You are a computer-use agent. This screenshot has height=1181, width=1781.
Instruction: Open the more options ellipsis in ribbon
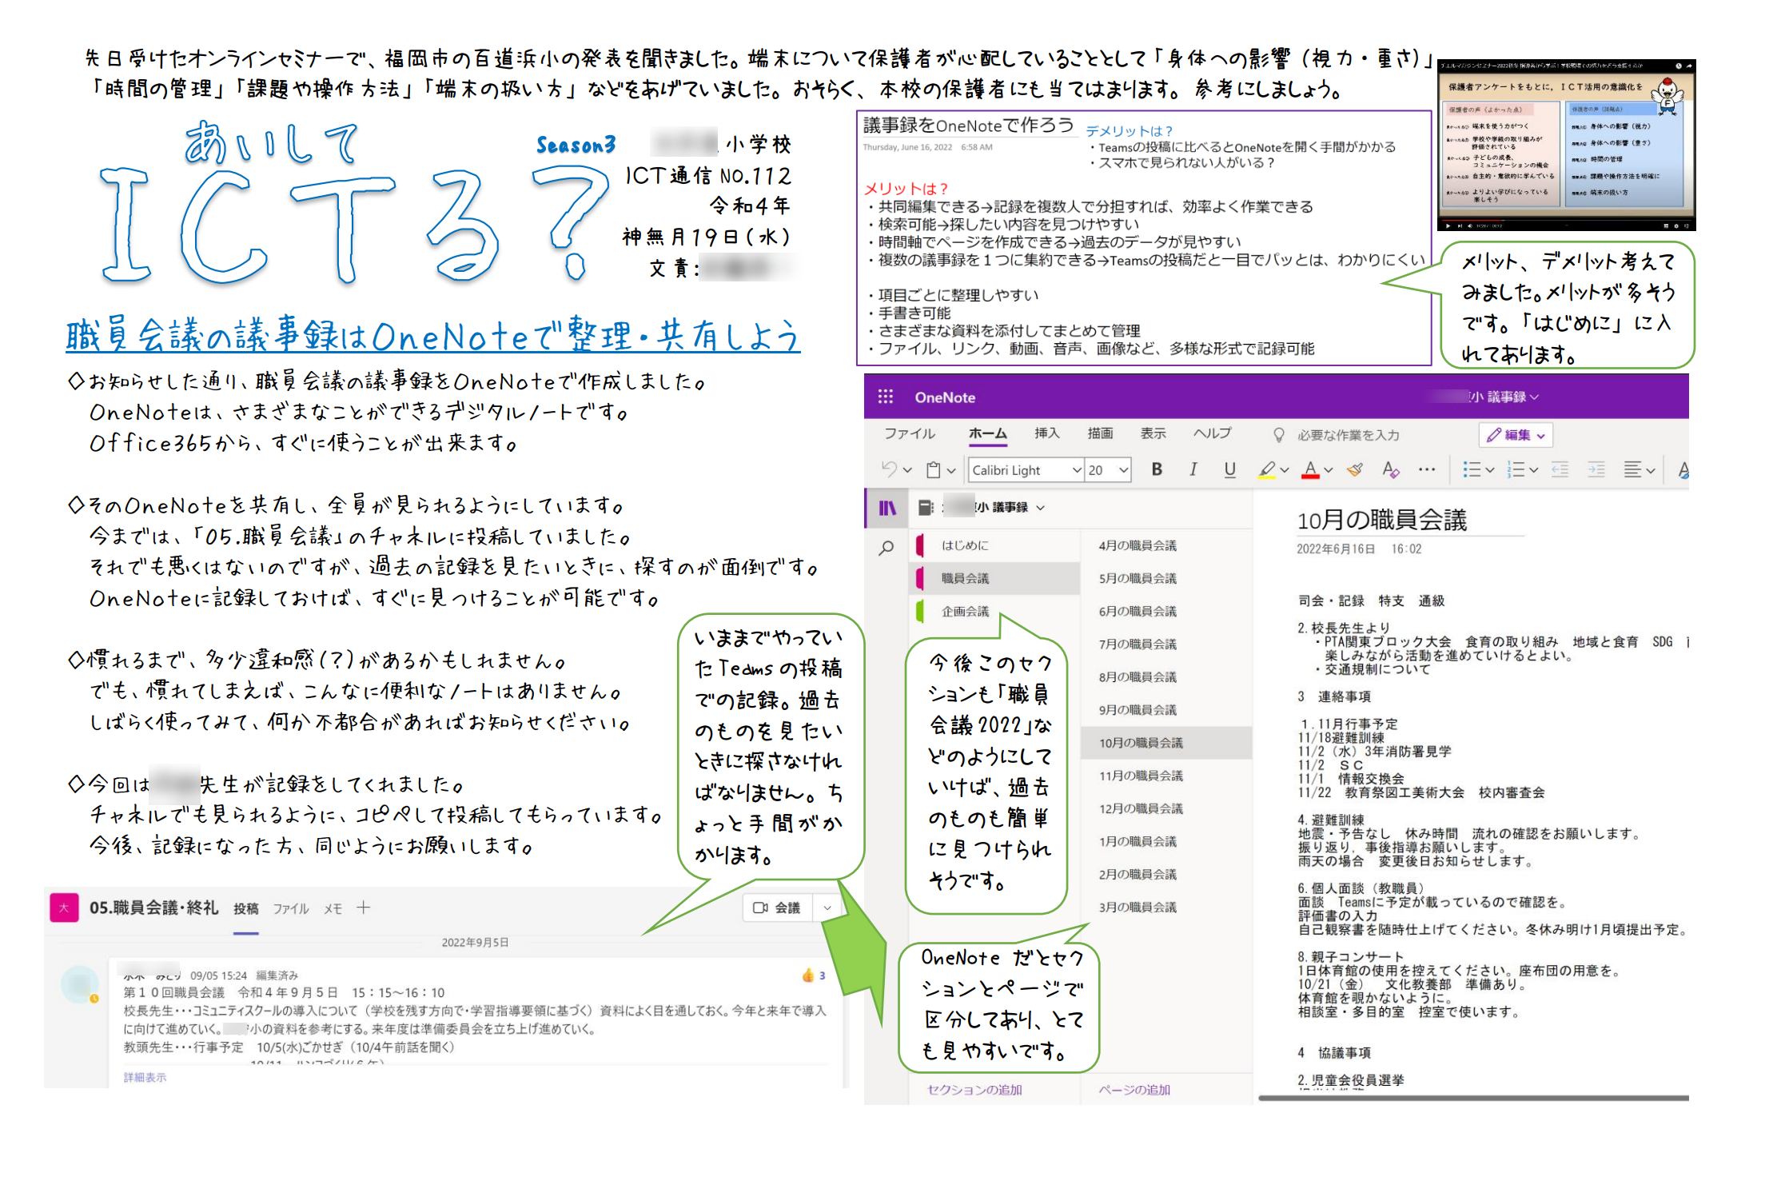1427,469
